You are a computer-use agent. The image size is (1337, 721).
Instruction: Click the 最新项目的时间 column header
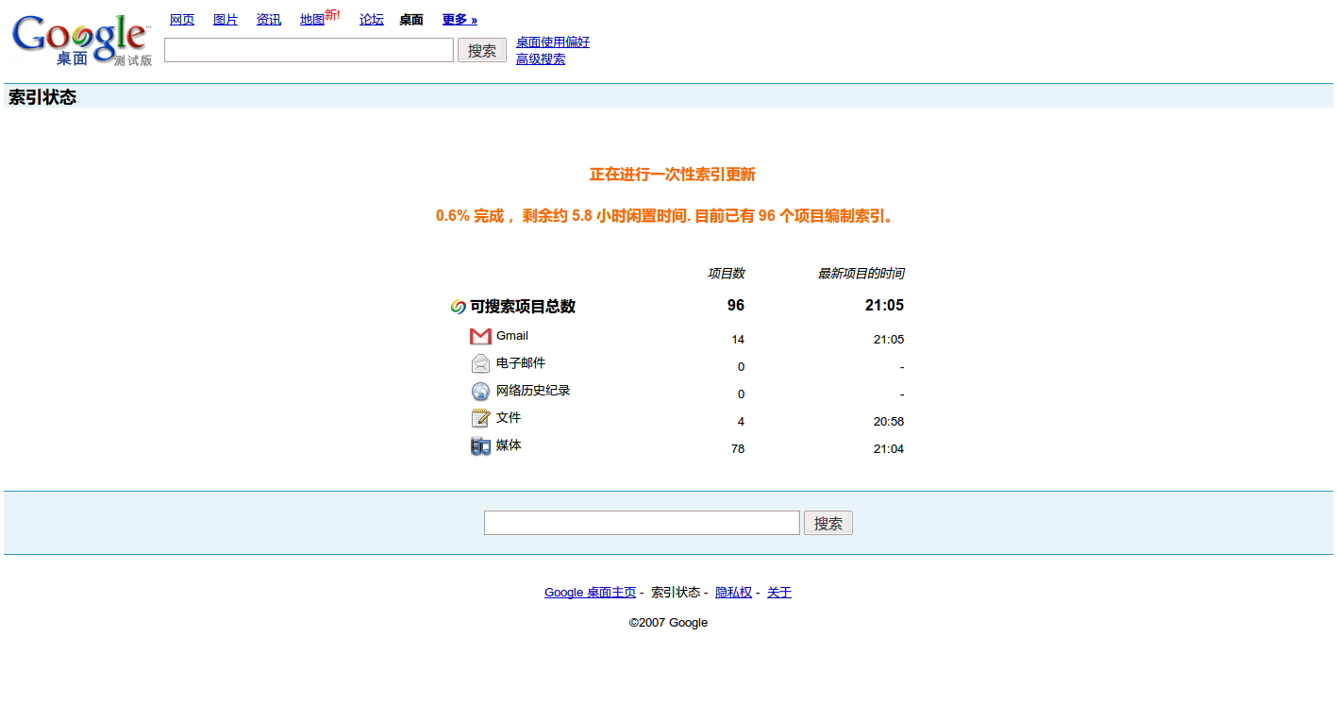pyautogui.click(x=861, y=274)
